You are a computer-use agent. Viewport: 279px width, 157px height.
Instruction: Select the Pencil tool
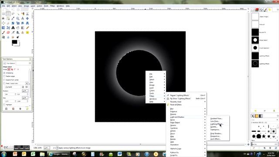point(27,27)
